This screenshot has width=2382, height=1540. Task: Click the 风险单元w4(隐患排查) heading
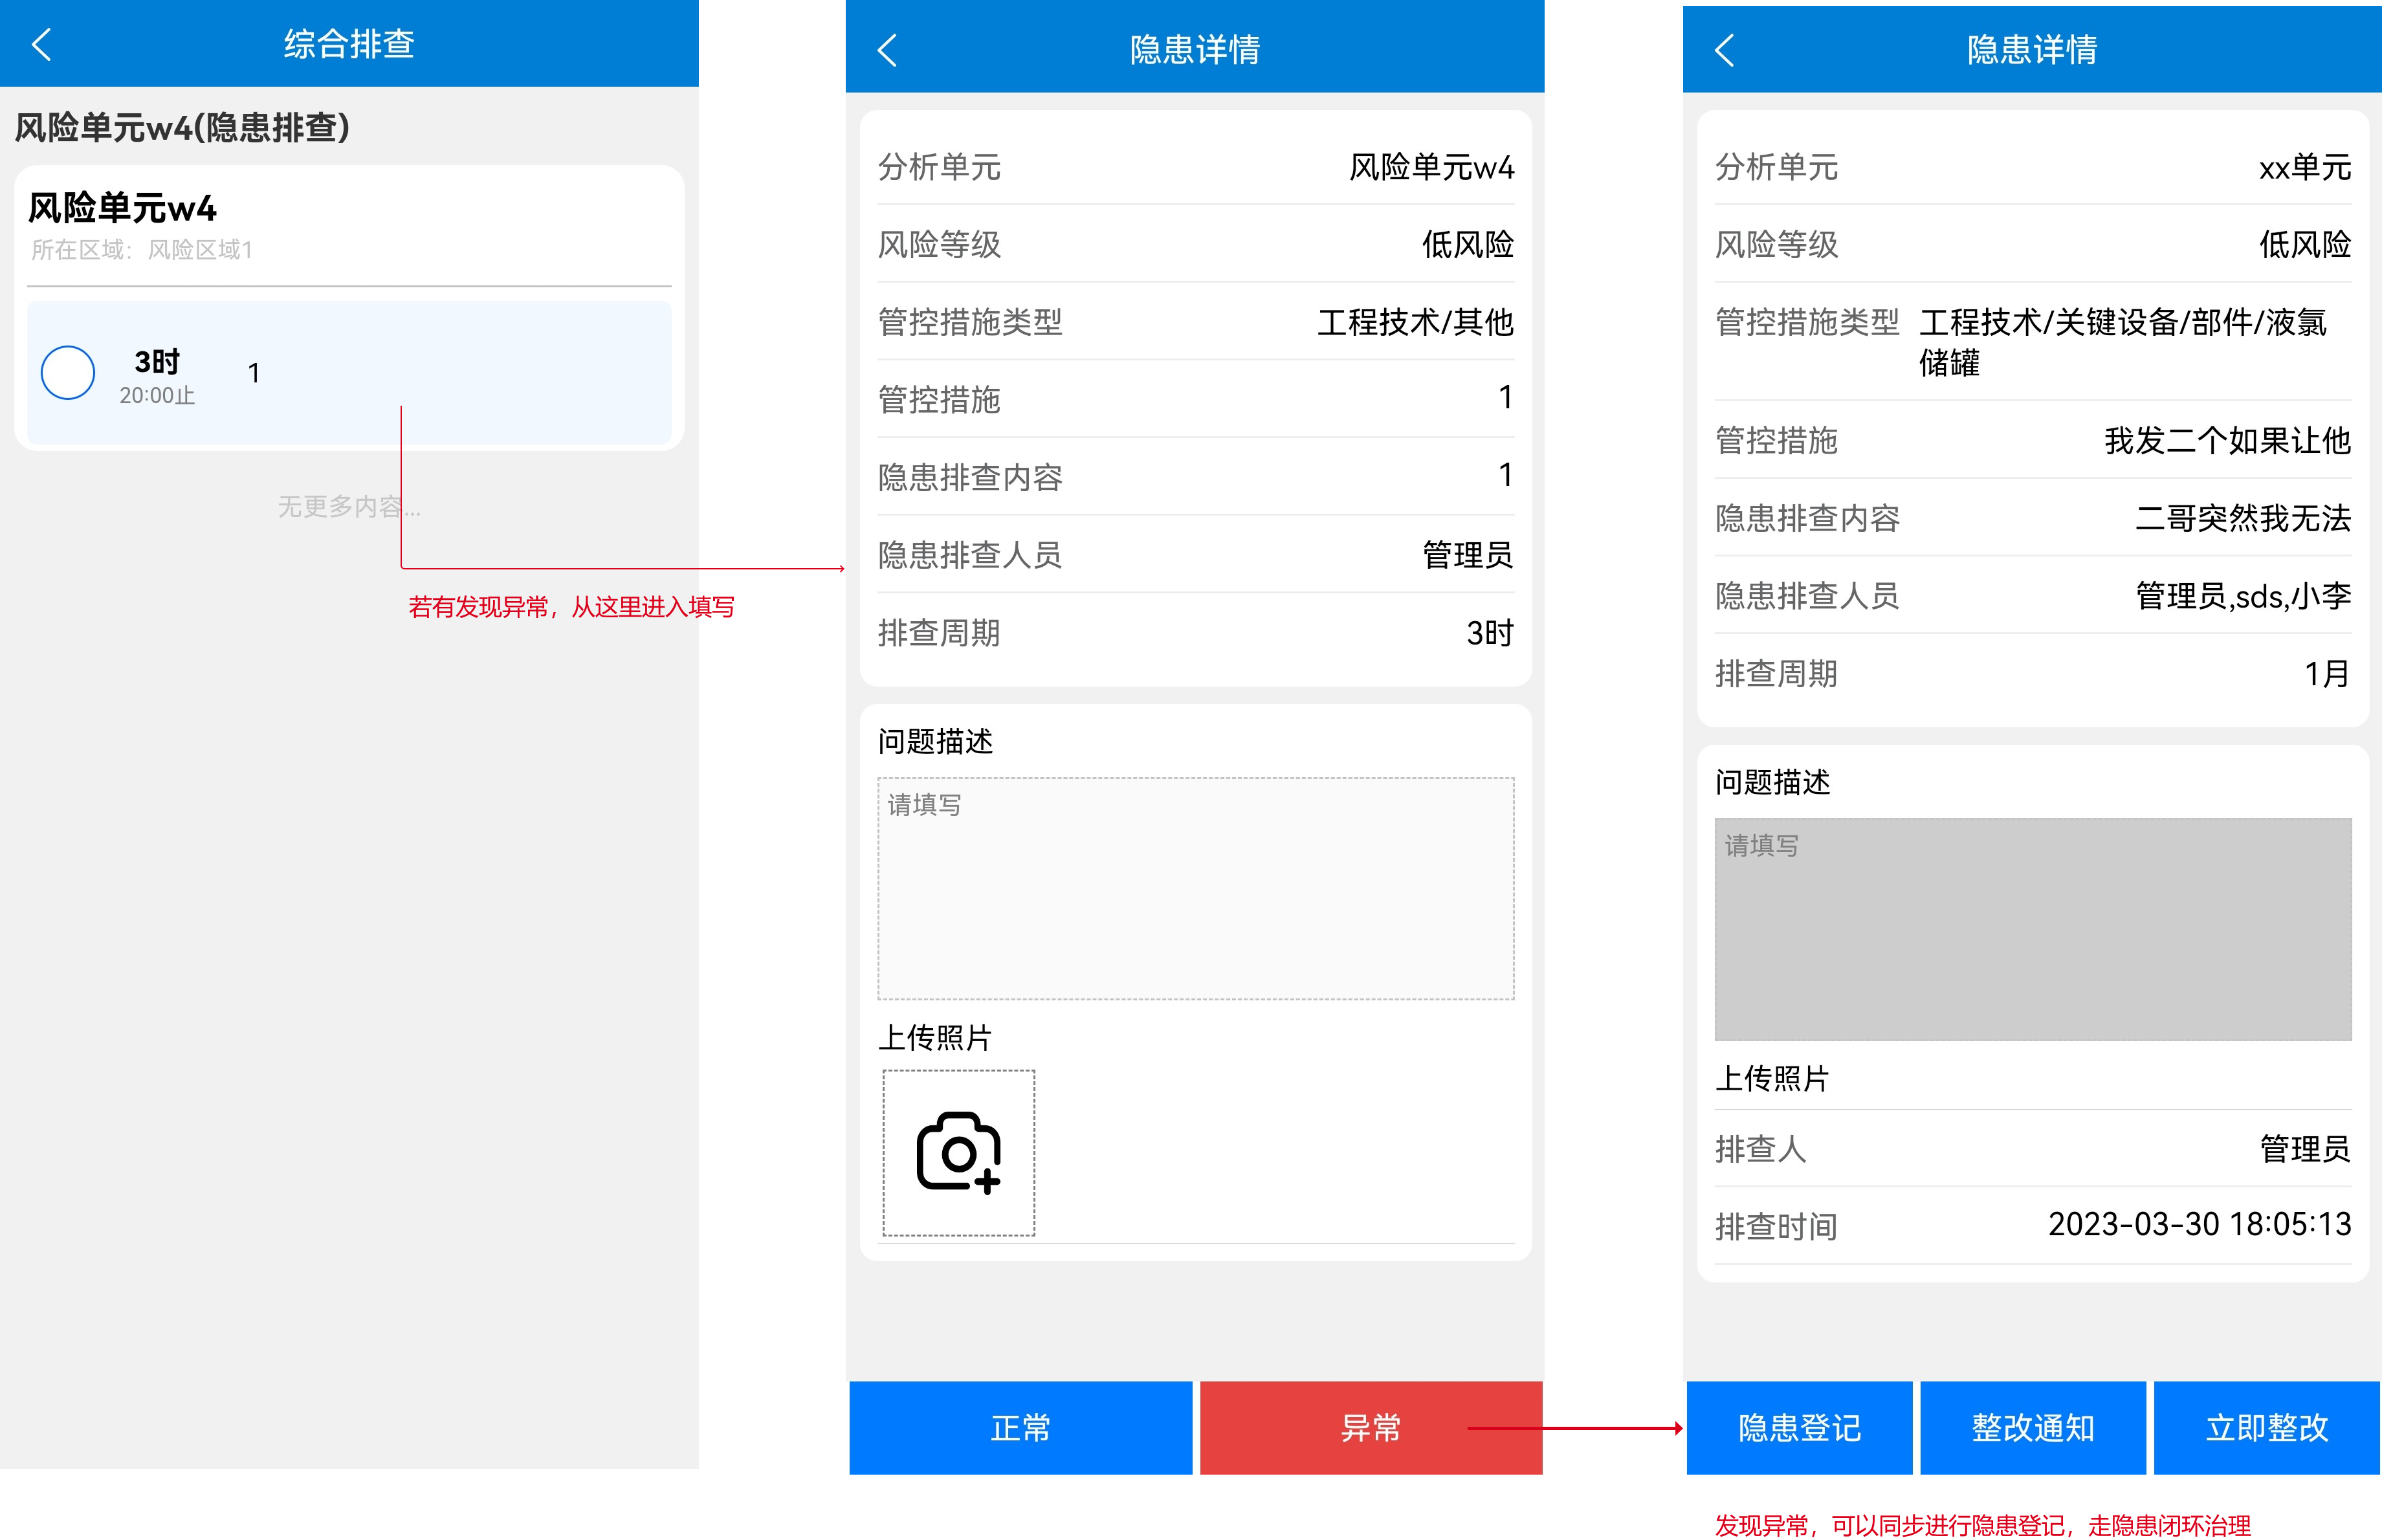click(182, 127)
